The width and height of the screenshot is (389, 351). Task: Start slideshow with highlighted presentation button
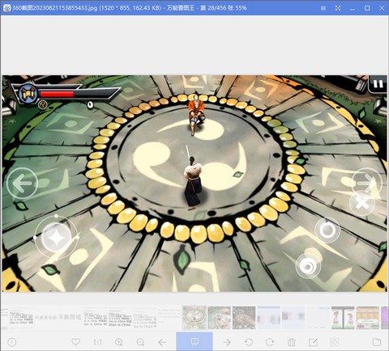pyautogui.click(x=194, y=341)
